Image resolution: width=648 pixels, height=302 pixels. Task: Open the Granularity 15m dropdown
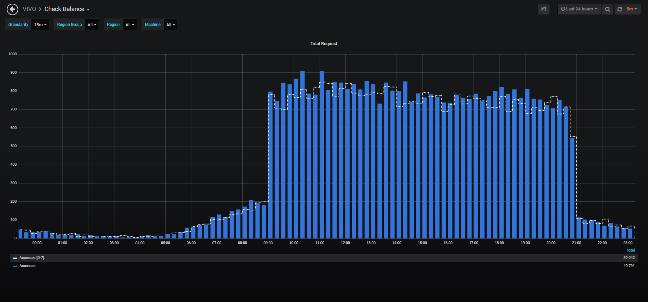pos(40,25)
